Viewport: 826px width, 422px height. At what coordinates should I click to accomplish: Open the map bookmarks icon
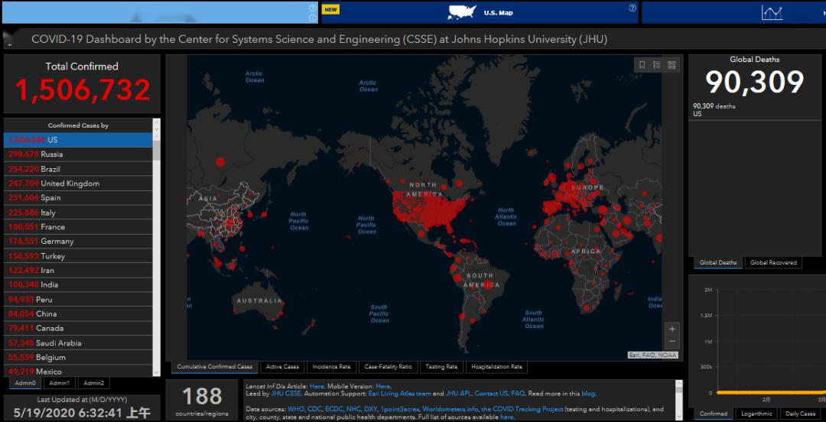click(x=642, y=65)
